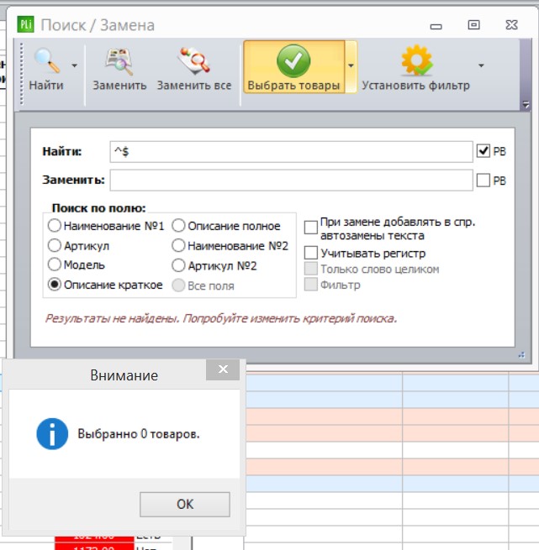539x550 pixels.
Task: Click the blue info icon in Внимание dialog
Action: tap(52, 434)
